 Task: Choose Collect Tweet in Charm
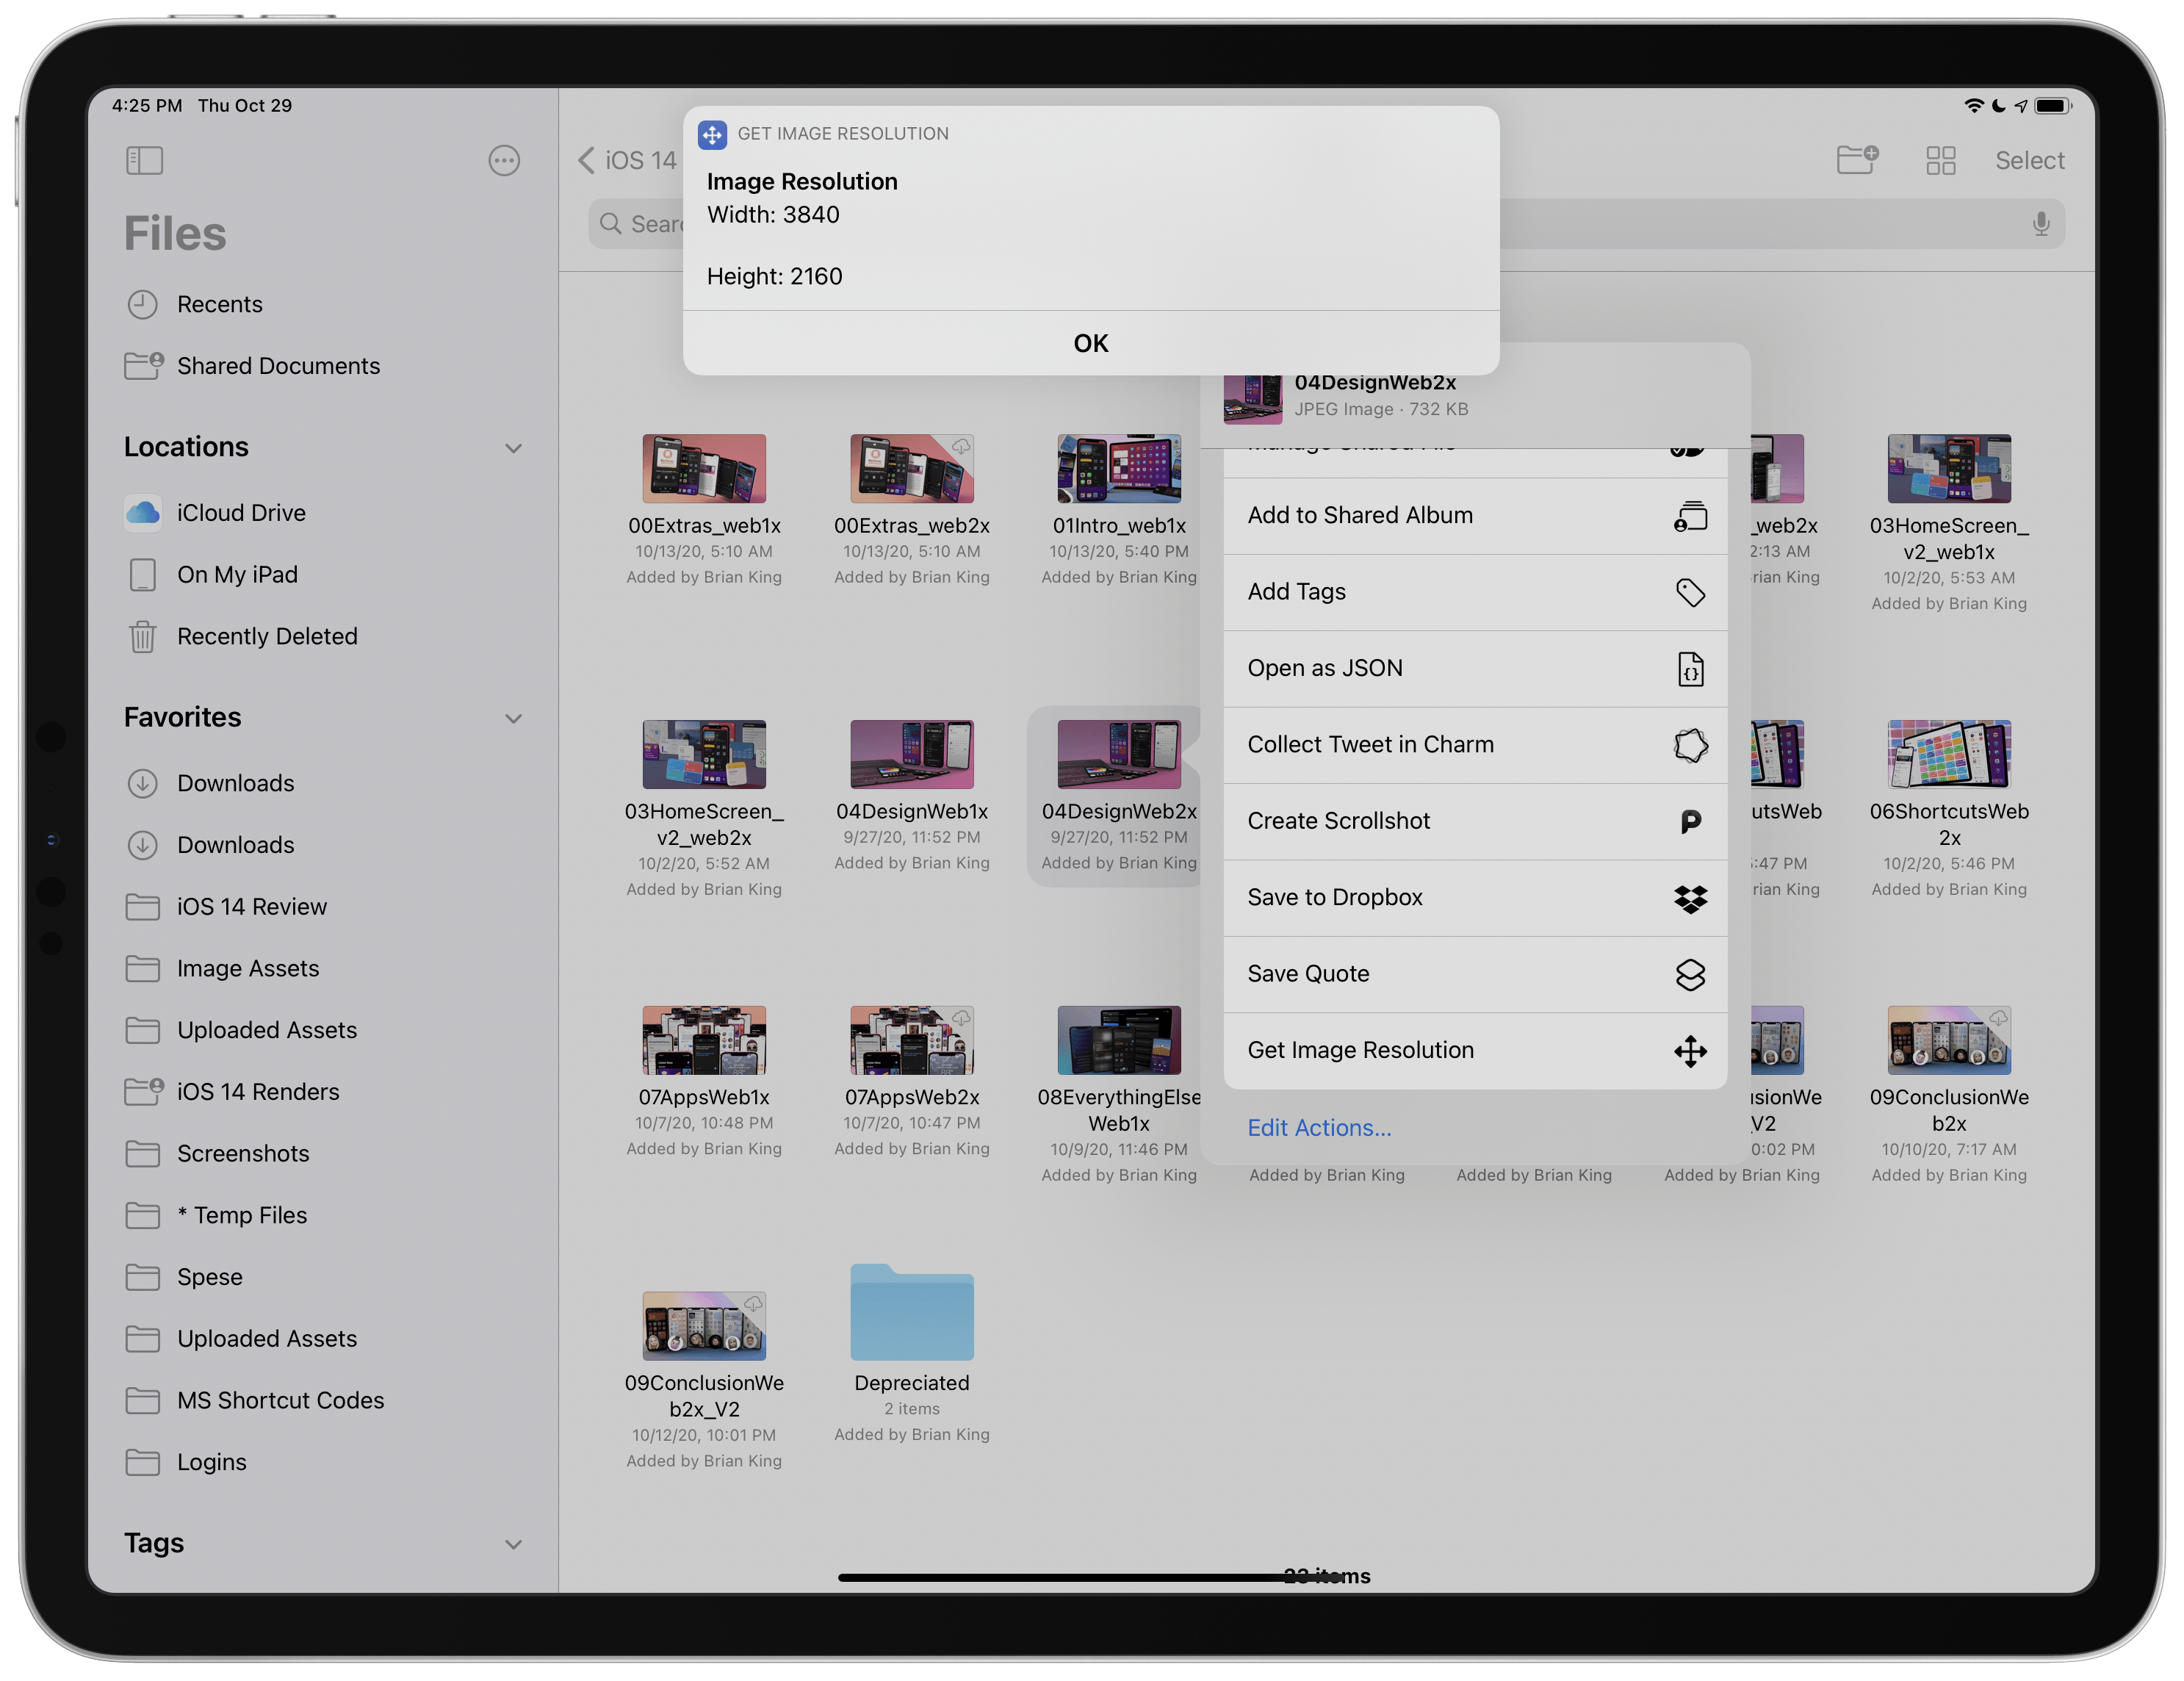pos(1475,745)
